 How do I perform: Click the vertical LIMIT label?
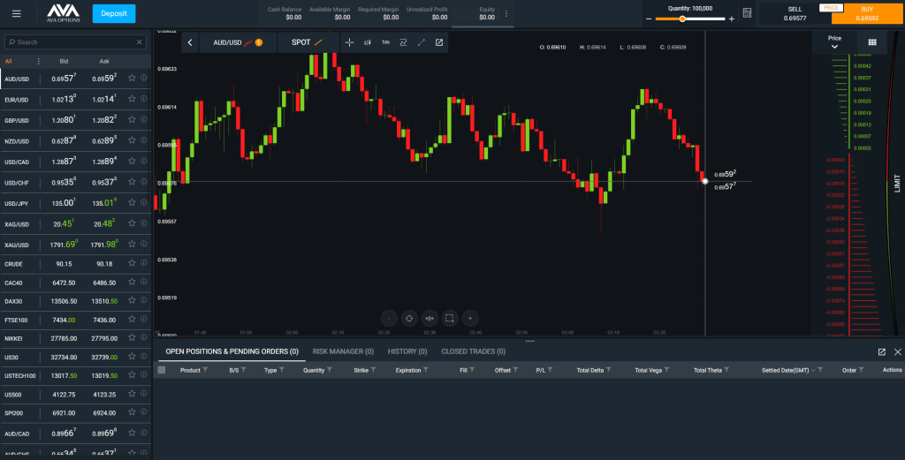coord(897,184)
